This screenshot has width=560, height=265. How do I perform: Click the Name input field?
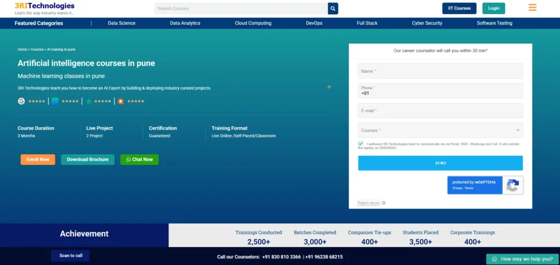[x=440, y=71]
